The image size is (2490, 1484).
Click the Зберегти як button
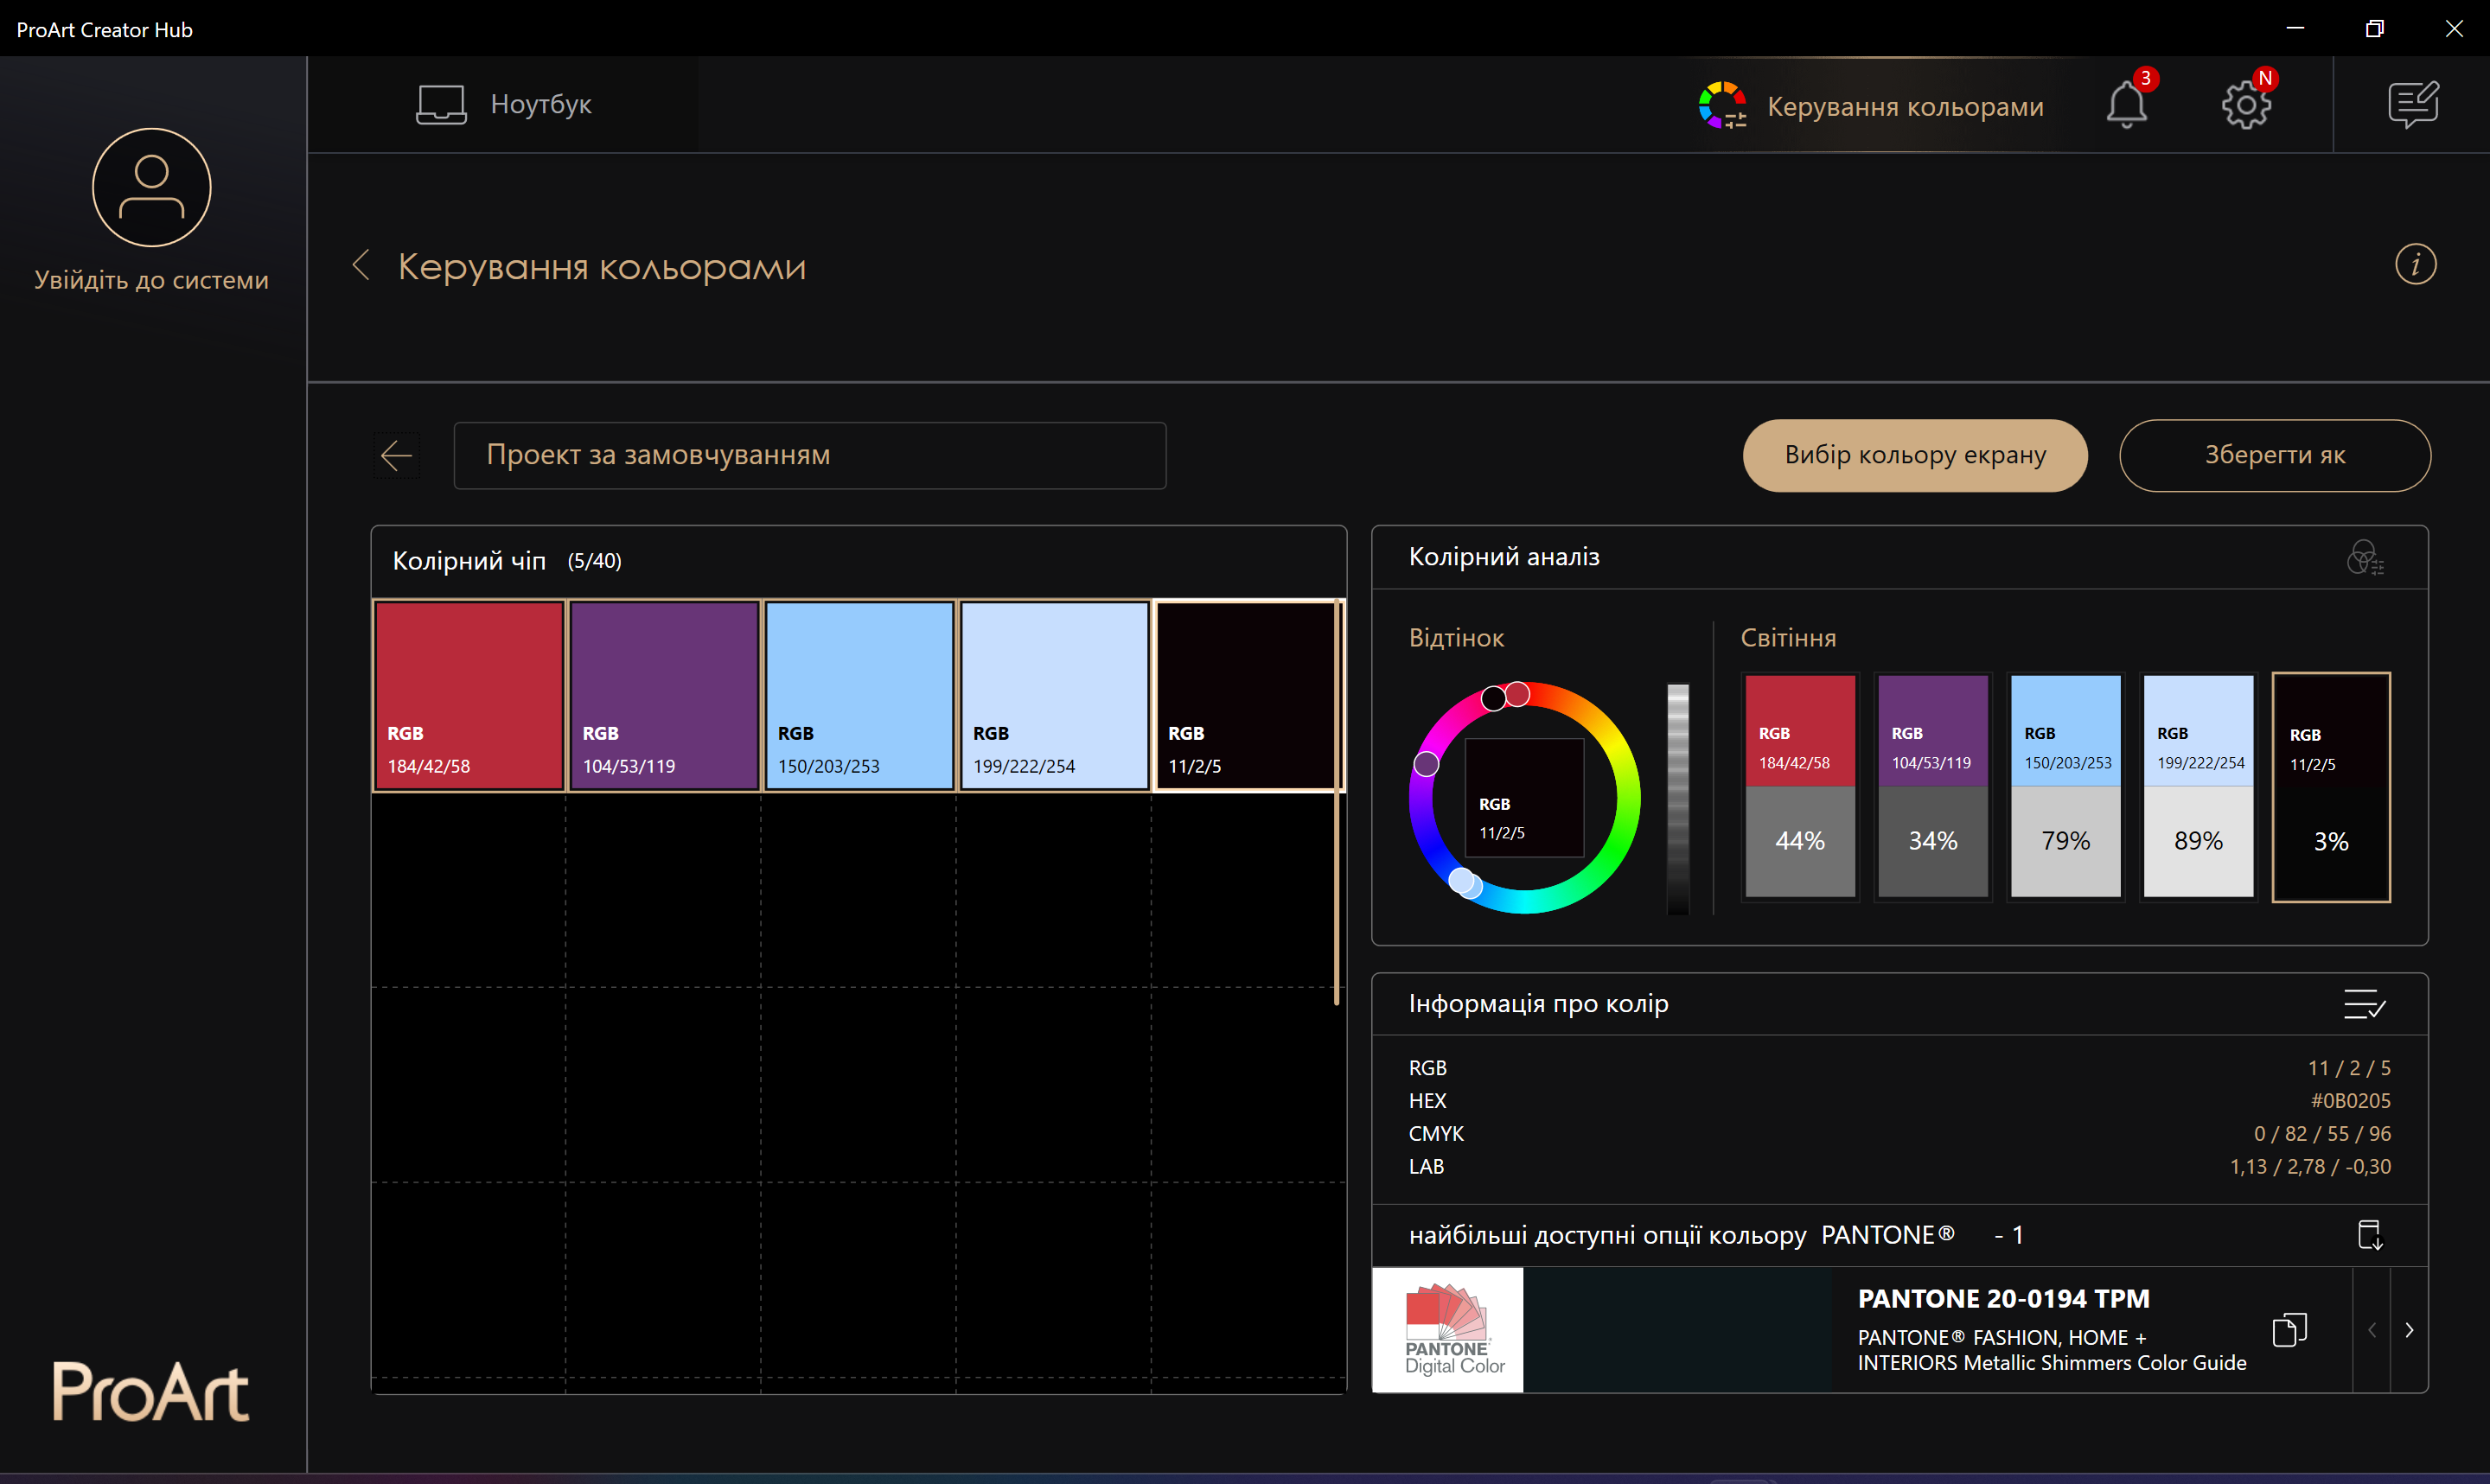pos(2274,455)
